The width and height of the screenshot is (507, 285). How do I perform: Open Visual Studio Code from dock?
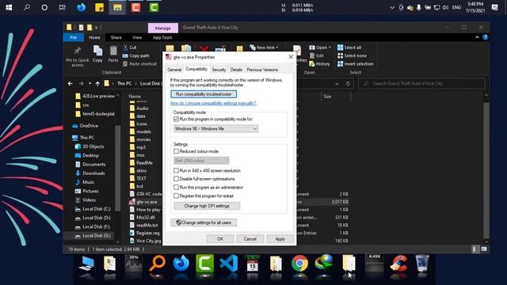tap(229, 264)
